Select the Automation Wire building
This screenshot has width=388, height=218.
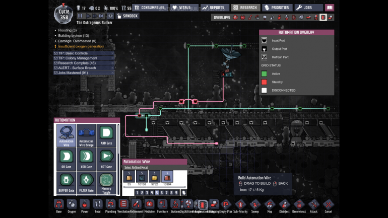(66, 135)
